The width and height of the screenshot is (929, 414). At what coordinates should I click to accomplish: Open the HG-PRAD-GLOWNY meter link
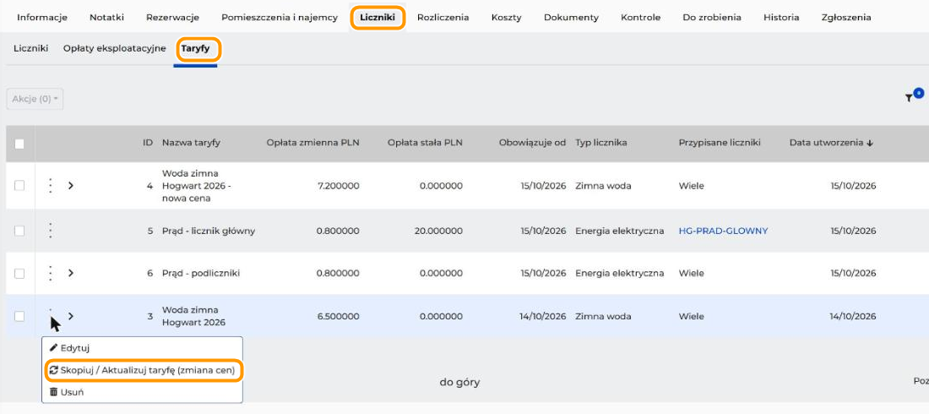click(x=723, y=231)
